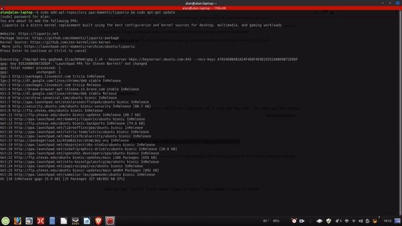Click the terminal vertical scrollbar
Viewport: 402px width, 226px height.
401,113
